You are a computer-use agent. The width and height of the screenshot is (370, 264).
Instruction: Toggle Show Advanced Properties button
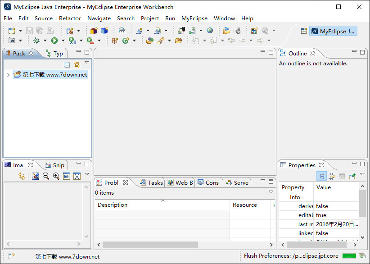332,176
